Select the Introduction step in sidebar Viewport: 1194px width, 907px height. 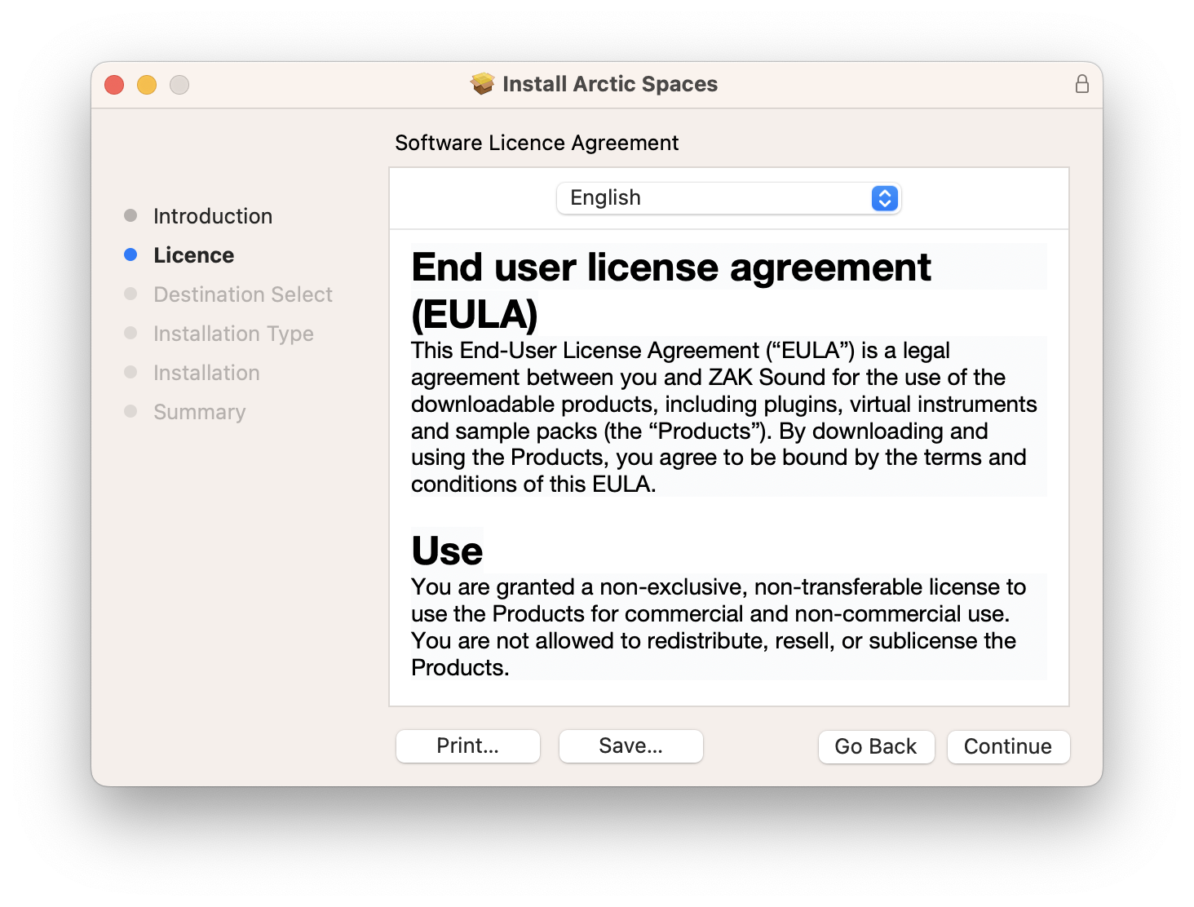point(213,216)
